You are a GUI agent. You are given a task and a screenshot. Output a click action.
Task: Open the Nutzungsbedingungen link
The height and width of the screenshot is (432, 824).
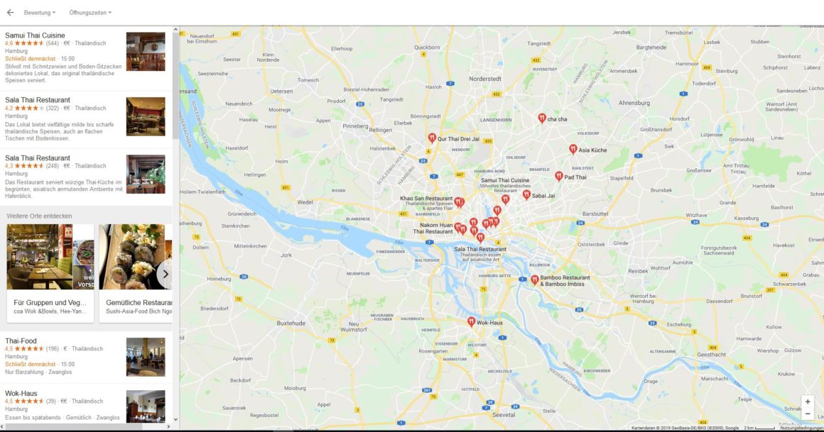801,428
